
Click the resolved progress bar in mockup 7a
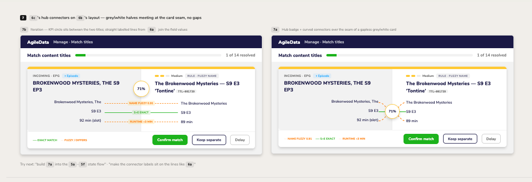(x=399, y=55)
